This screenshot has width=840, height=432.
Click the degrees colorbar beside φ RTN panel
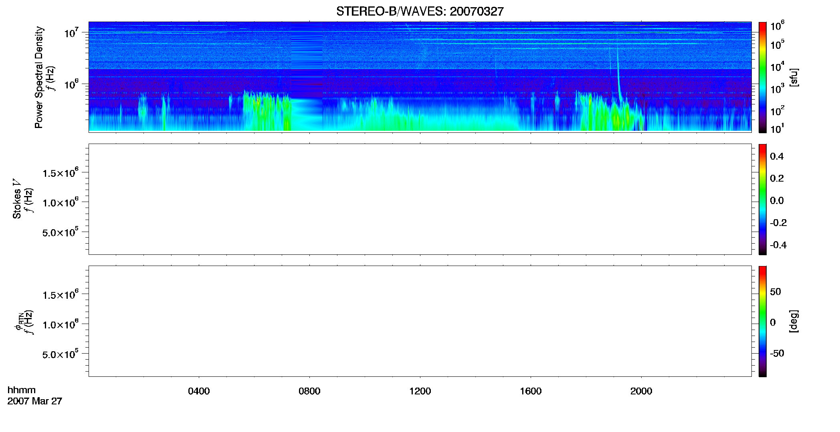(762, 321)
